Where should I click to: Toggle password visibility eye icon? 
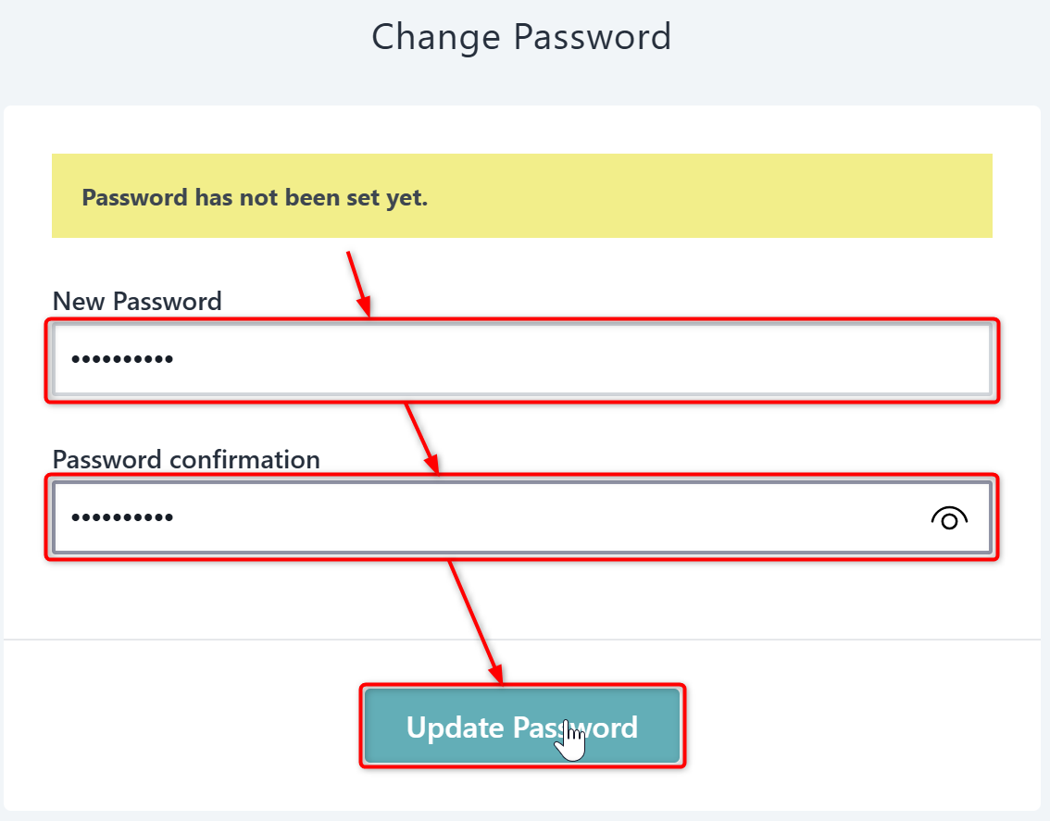948,518
